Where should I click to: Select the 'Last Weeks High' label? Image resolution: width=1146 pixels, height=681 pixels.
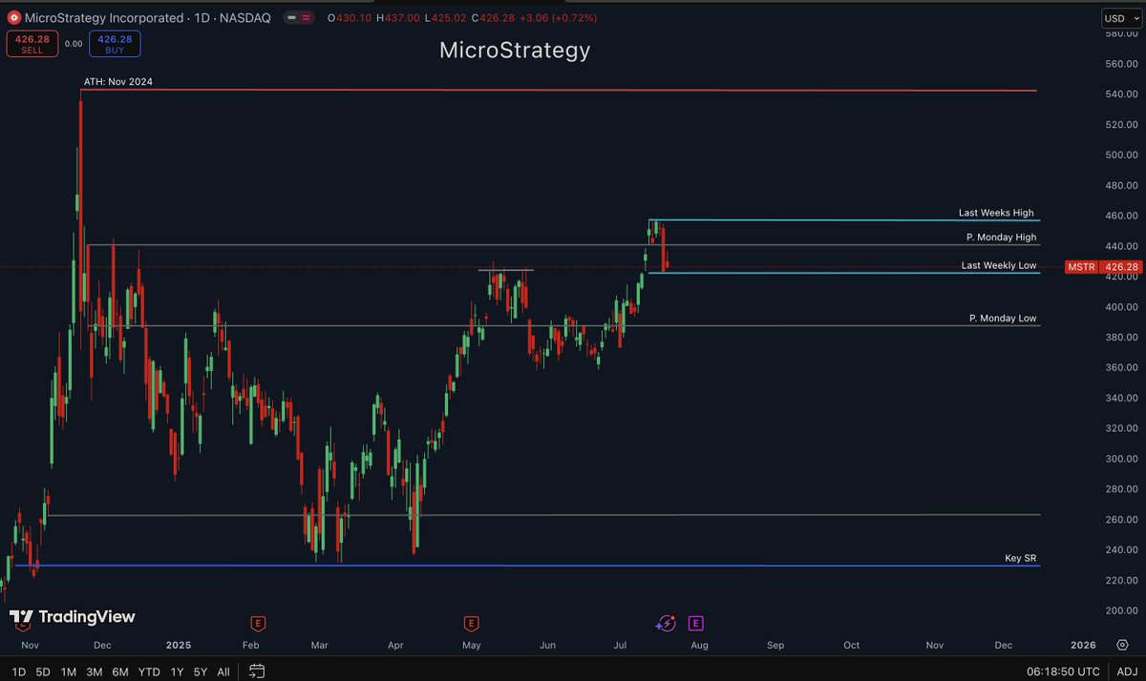coord(996,213)
